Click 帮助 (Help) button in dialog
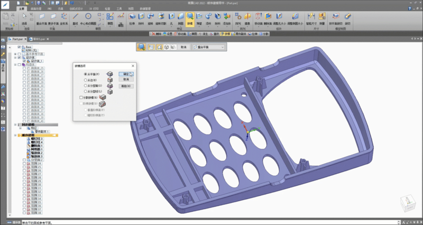Viewport: 423px width, 225px height. [126, 86]
